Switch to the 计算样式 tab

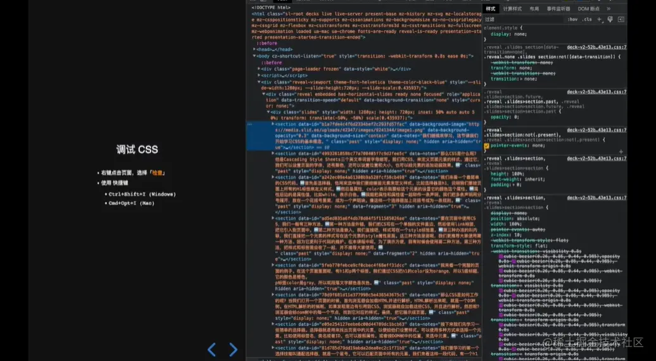(x=512, y=9)
